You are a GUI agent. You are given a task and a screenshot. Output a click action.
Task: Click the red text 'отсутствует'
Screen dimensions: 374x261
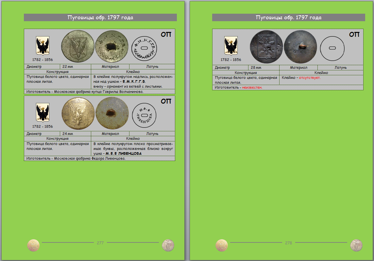point(310,78)
